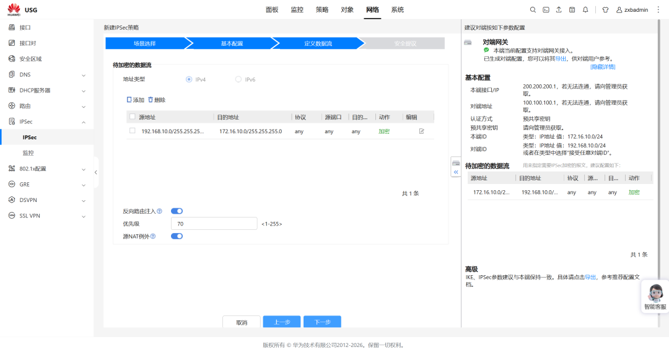The image size is (669, 352).
Task: Select the IPv6 address type
Action: (238, 79)
